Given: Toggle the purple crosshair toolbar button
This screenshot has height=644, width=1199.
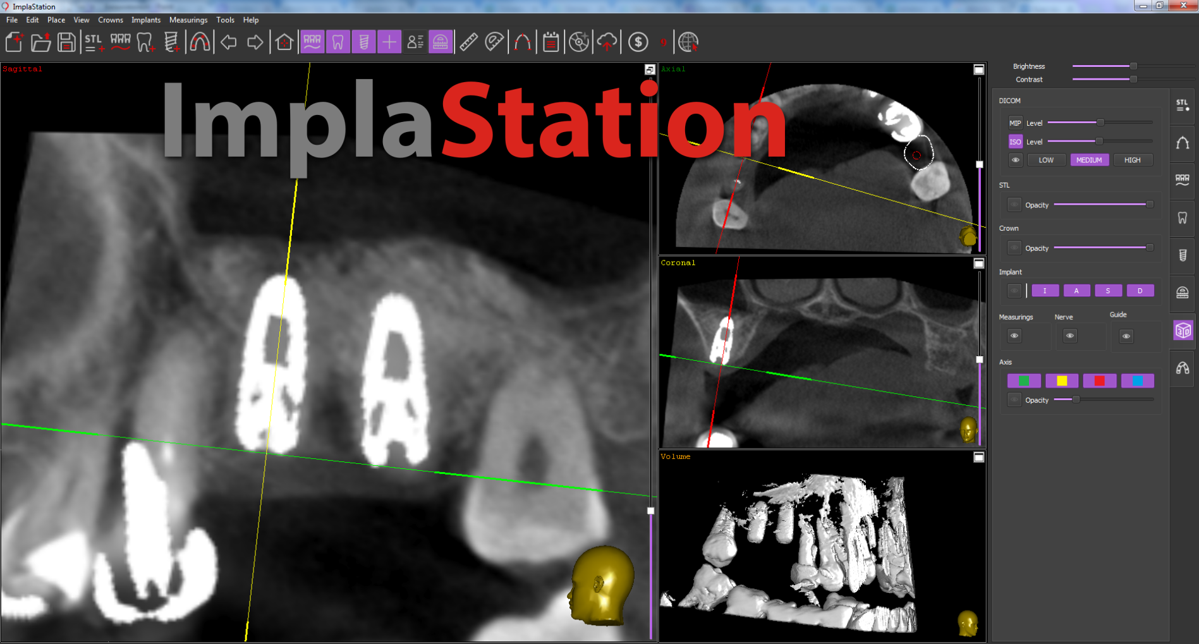Looking at the screenshot, I should [x=389, y=42].
